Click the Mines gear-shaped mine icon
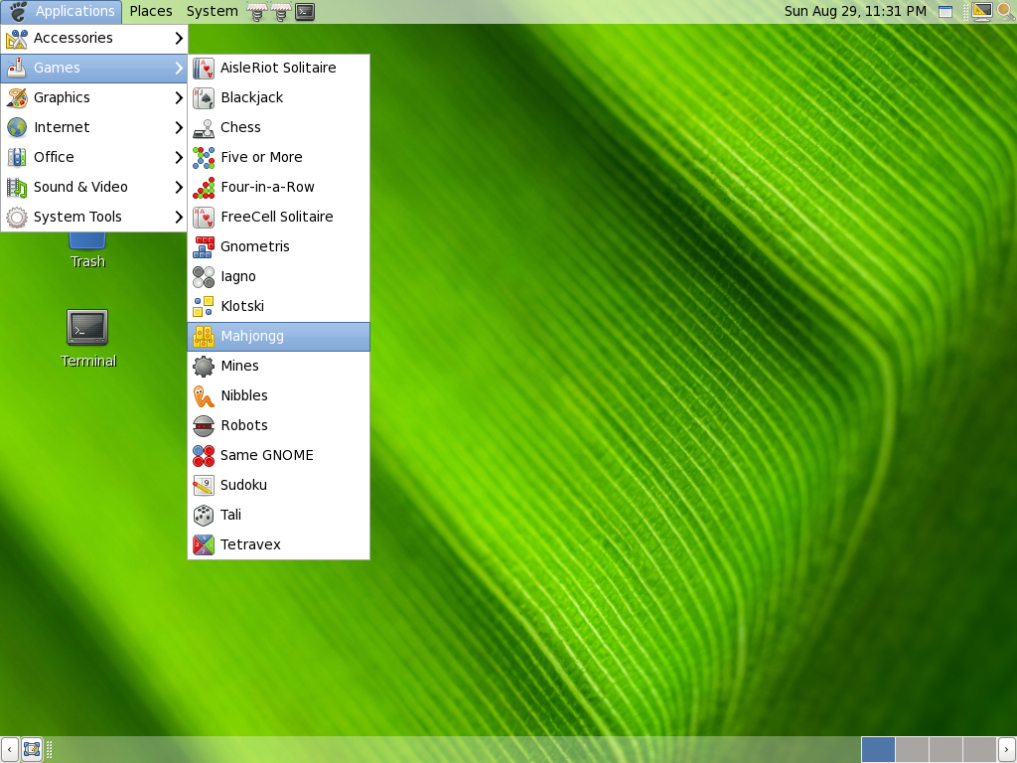The height and width of the screenshot is (763, 1017). tap(204, 367)
